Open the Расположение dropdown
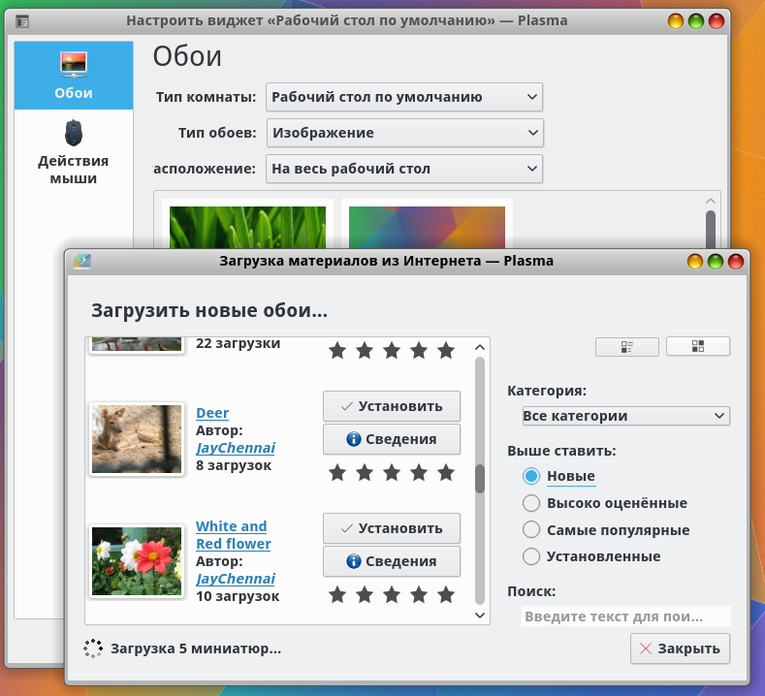 pos(404,169)
